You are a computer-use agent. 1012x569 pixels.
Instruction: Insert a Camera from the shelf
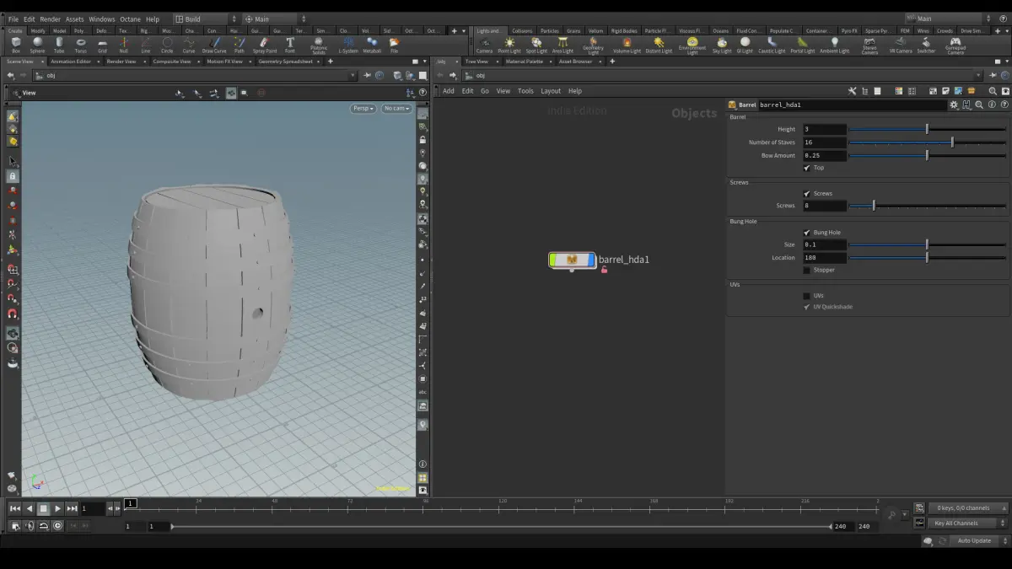pyautogui.click(x=484, y=44)
